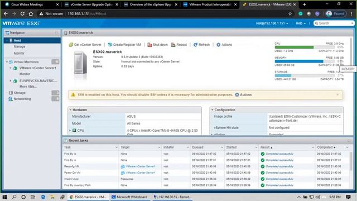
Task: Open 192.168.30.35 Remote Desktop taskbar item
Action: [x=172, y=197]
